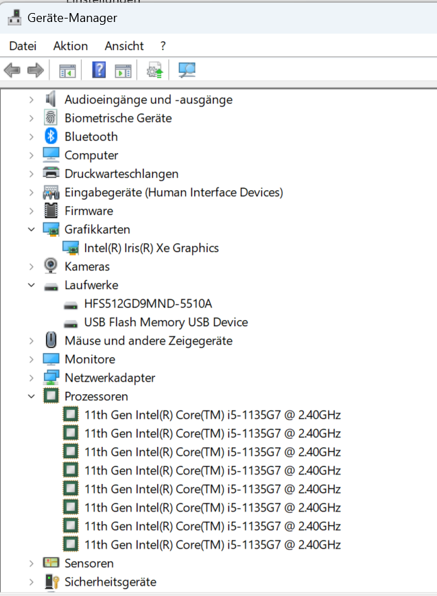Open the Help toolbar icon
437x596 pixels.
(x=99, y=69)
